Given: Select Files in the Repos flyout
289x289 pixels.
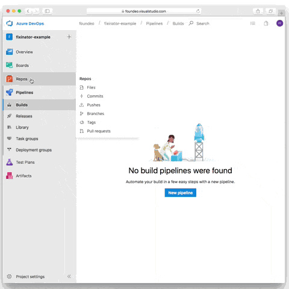Looking at the screenshot, I should [91, 87].
